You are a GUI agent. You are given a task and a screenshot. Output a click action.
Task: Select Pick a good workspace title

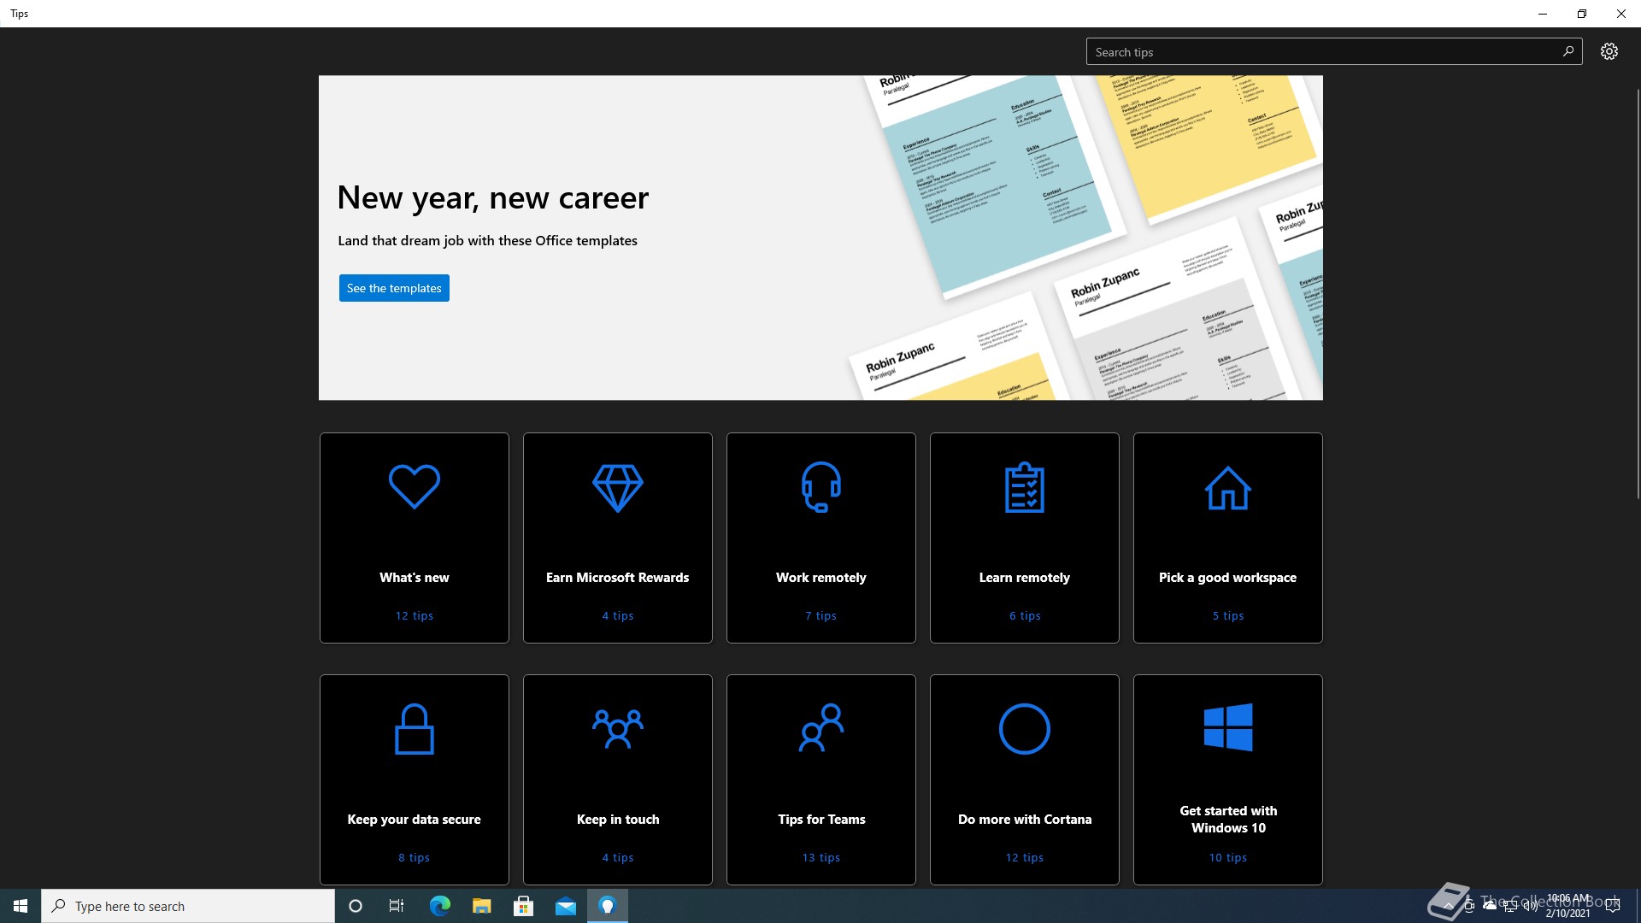coord(1228,578)
